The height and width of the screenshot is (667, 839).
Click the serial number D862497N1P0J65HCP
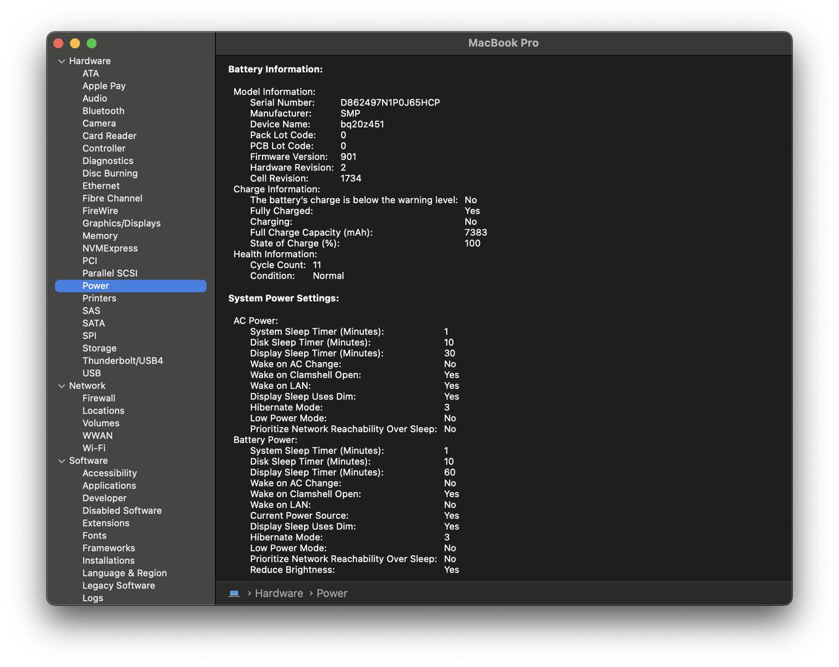tap(390, 103)
